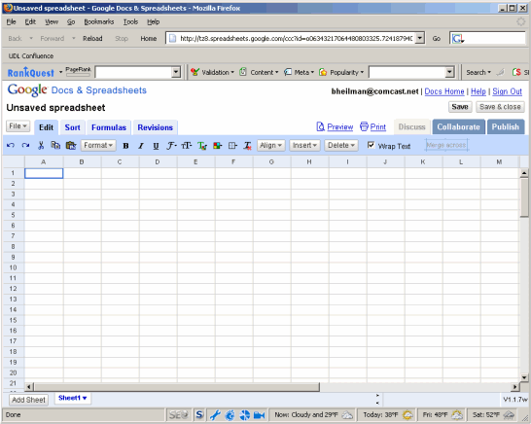Click the blue pinwheel status bar icon
Image resolution: width=531 pixels, height=424 pixels.
(244, 414)
